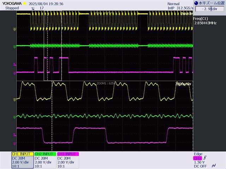226x169 pixels.
Task: Click the acquisition count 17
Action: coord(42,8)
